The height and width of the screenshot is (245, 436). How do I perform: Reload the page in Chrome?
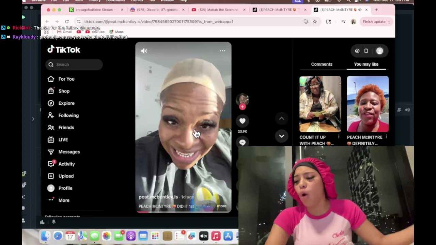(67, 22)
